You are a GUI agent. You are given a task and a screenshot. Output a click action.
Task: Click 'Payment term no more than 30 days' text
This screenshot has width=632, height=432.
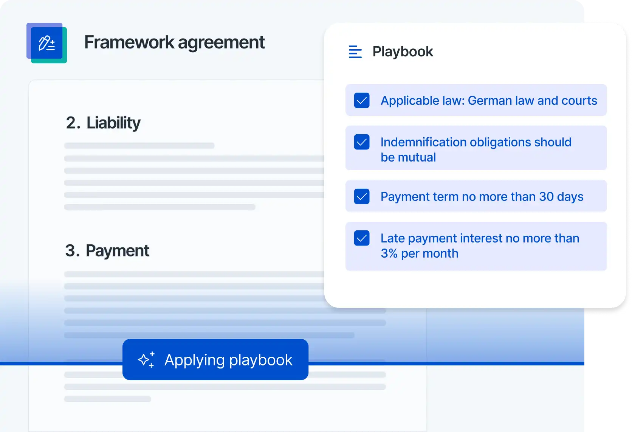click(482, 197)
